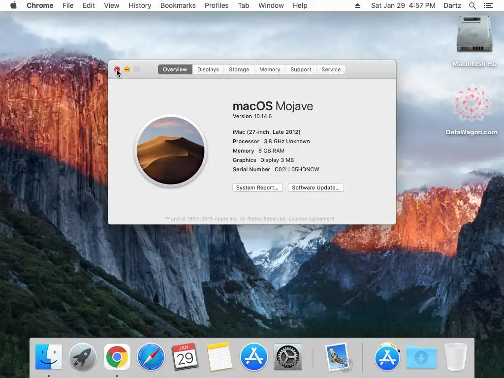504x378 pixels.
Task: Click the System Report... button
Action: tap(257, 188)
